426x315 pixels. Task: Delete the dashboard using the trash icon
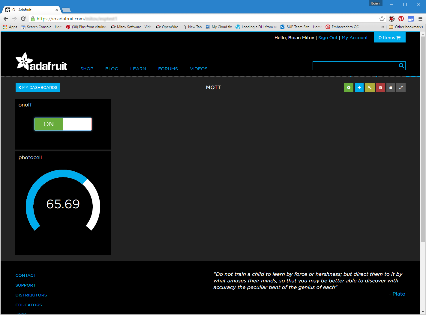point(380,87)
